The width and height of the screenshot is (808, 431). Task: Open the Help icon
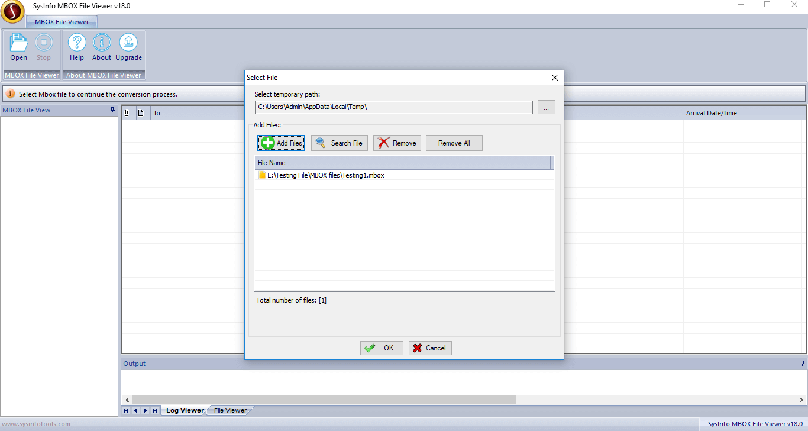point(77,47)
